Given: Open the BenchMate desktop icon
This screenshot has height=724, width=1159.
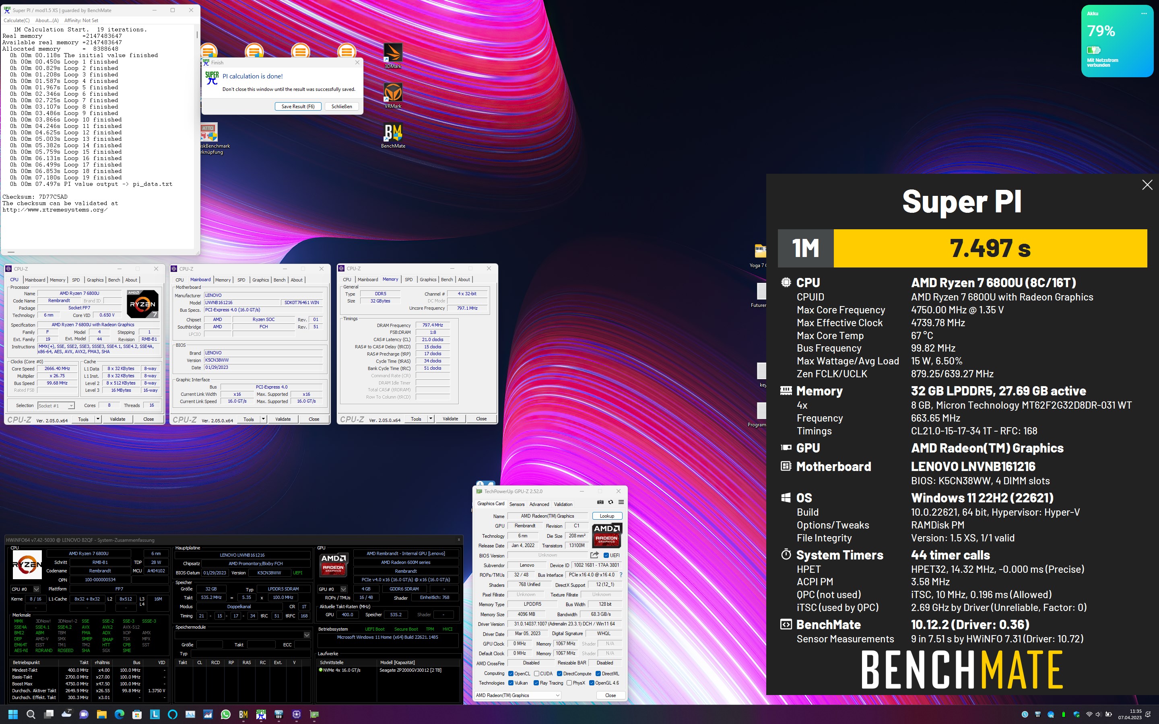Looking at the screenshot, I should tap(393, 136).
